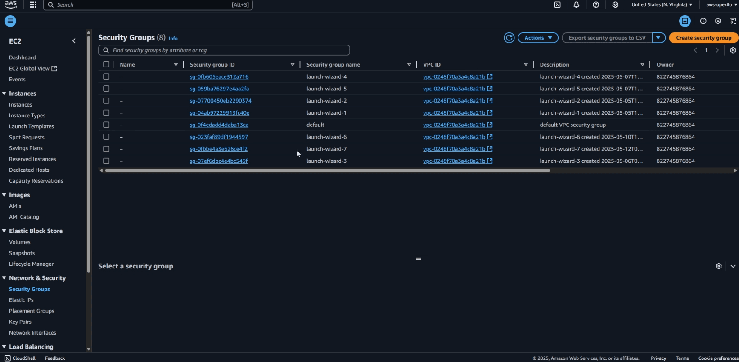Check the box for launch-wizard-2
739x362 pixels.
click(x=106, y=101)
